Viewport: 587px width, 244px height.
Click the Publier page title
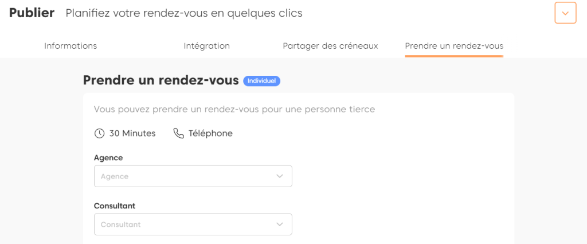pos(32,13)
